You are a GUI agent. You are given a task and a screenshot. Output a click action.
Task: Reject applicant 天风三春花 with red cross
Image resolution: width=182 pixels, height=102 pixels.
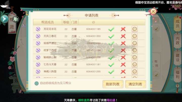point(123,36)
